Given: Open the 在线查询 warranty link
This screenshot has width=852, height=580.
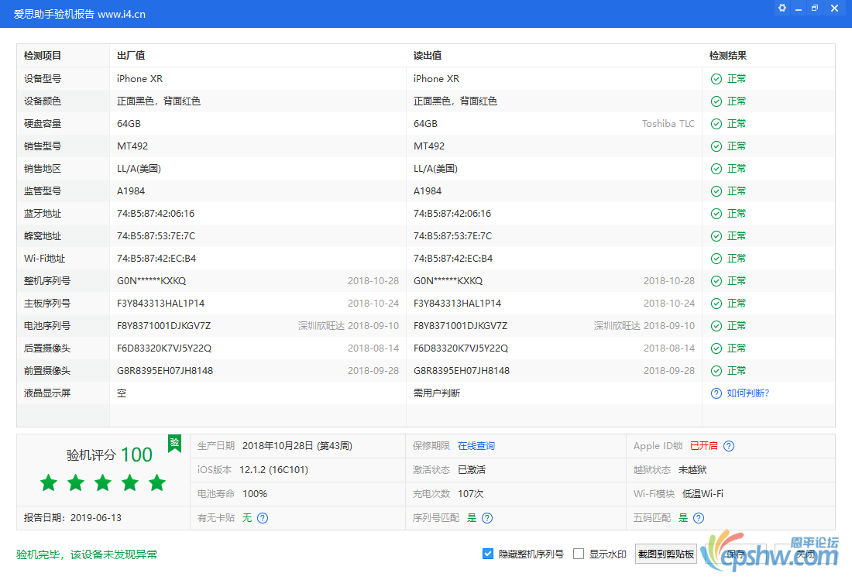Looking at the screenshot, I should coord(476,446).
